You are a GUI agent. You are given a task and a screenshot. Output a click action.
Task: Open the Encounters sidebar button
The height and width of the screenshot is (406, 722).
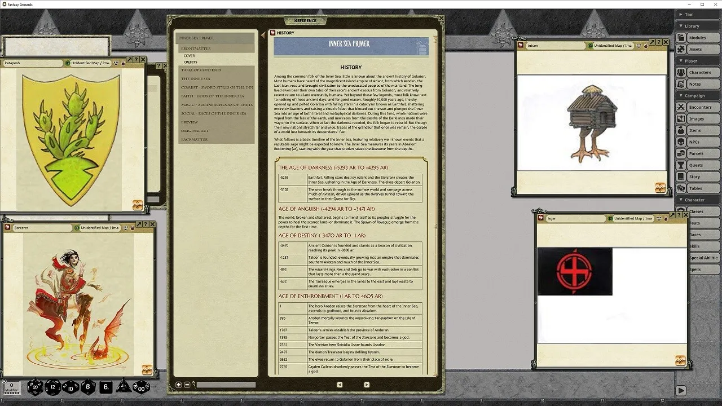coord(697,107)
